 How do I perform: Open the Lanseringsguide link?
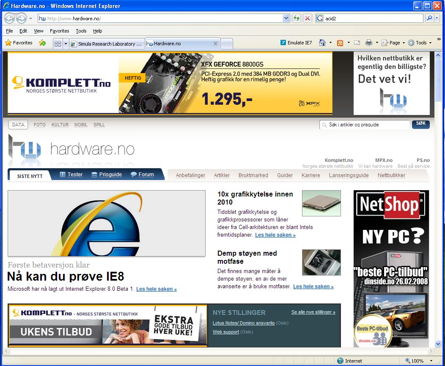[349, 175]
